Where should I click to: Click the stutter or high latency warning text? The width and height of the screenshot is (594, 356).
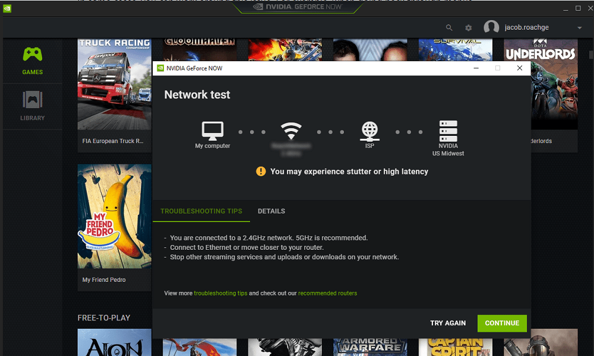click(x=349, y=171)
